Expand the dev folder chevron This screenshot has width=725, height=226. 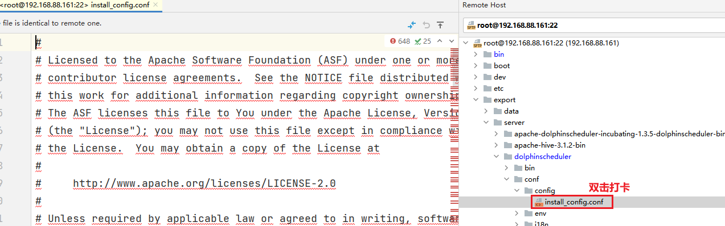[x=476, y=77]
